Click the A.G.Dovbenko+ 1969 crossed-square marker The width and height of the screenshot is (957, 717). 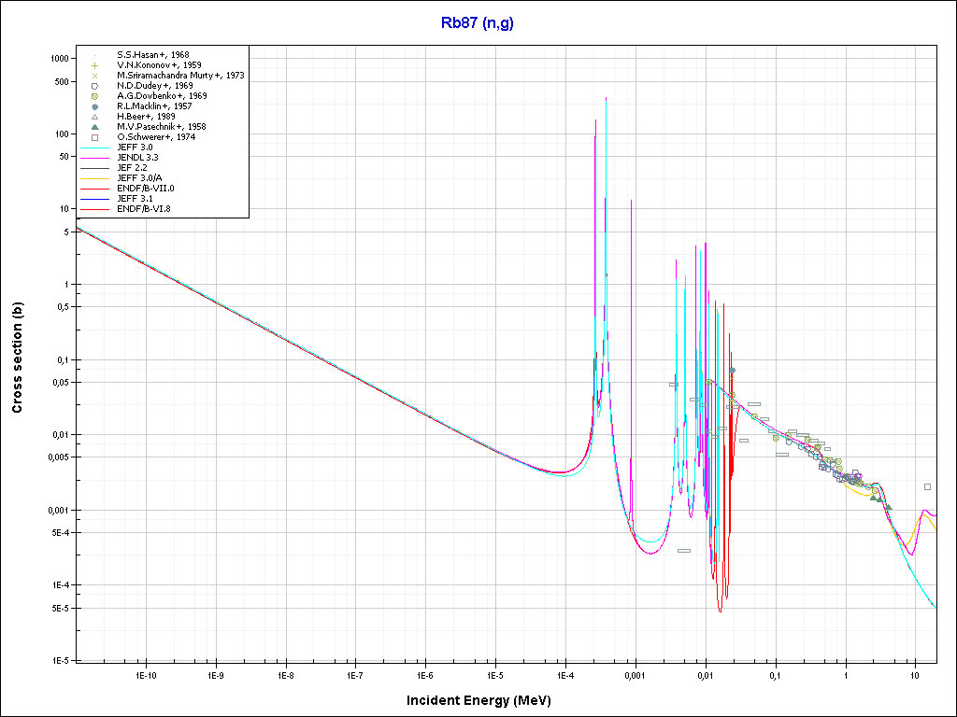[95, 96]
